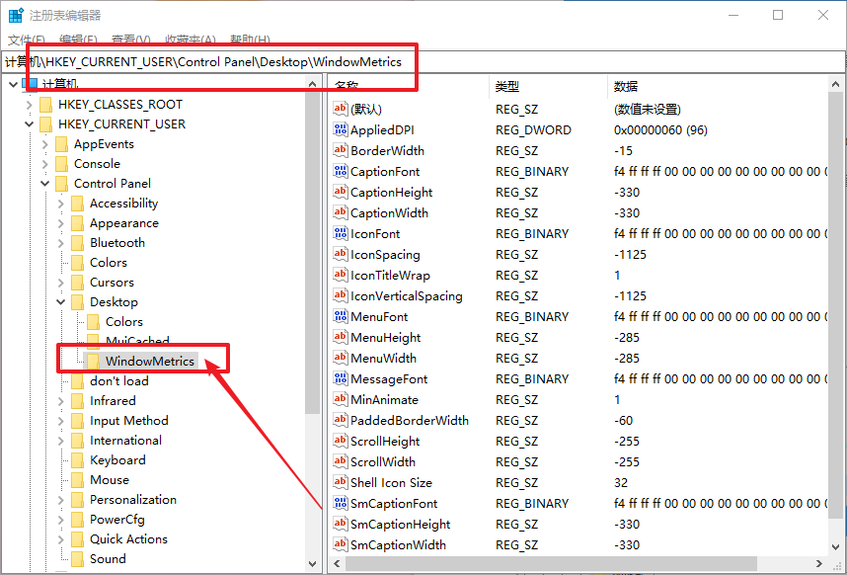Click the BorderWidth string value icon
847x575 pixels.
341,150
